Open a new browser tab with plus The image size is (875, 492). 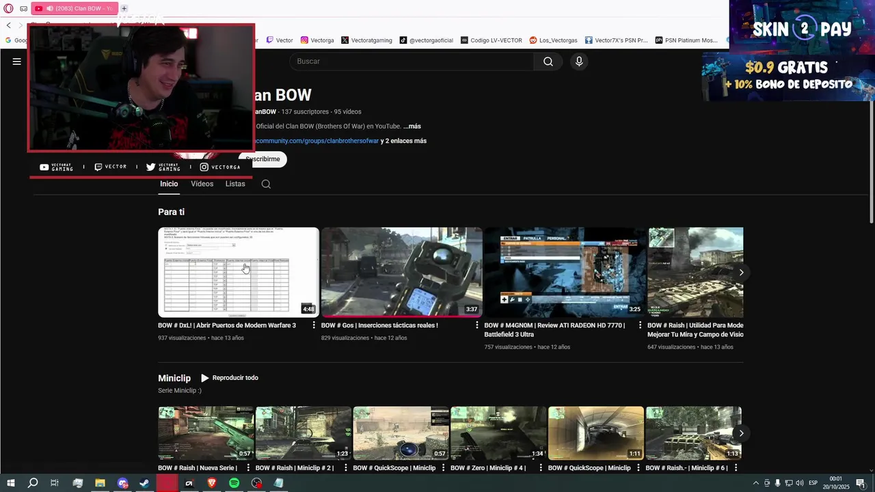(124, 8)
